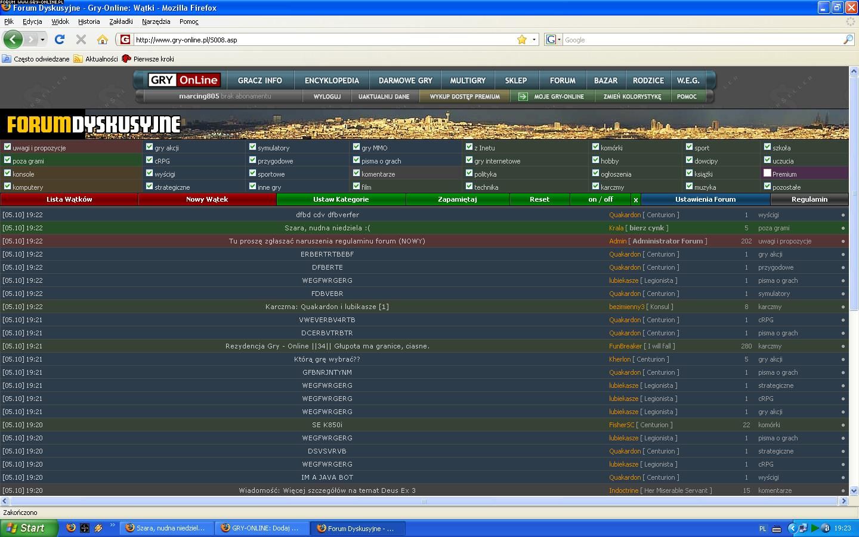Viewport: 859px width, 537px height.
Task: Open Windows Start menu
Action: click(29, 528)
